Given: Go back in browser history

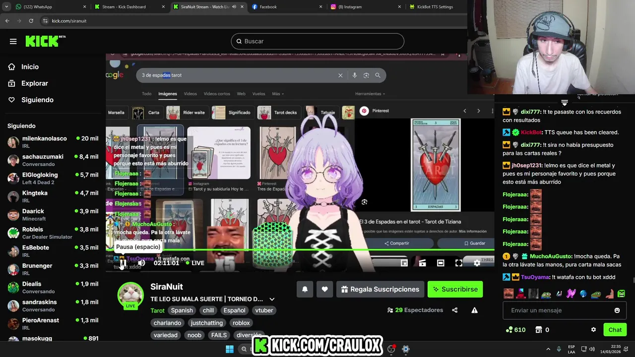Looking at the screenshot, I should 7,21.
